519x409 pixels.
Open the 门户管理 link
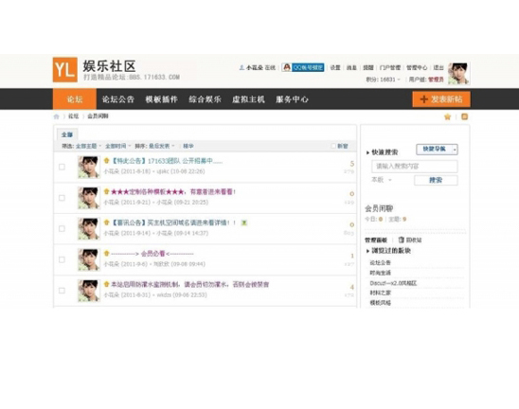pyautogui.click(x=390, y=68)
